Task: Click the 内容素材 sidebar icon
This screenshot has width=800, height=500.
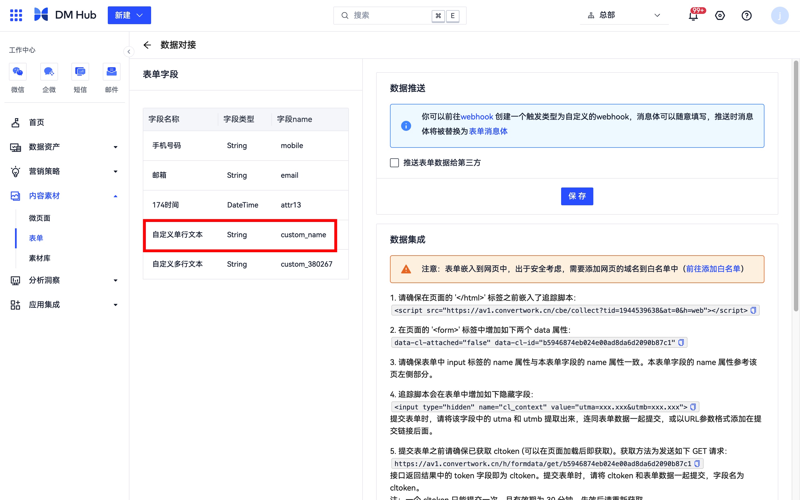Action: (15, 196)
